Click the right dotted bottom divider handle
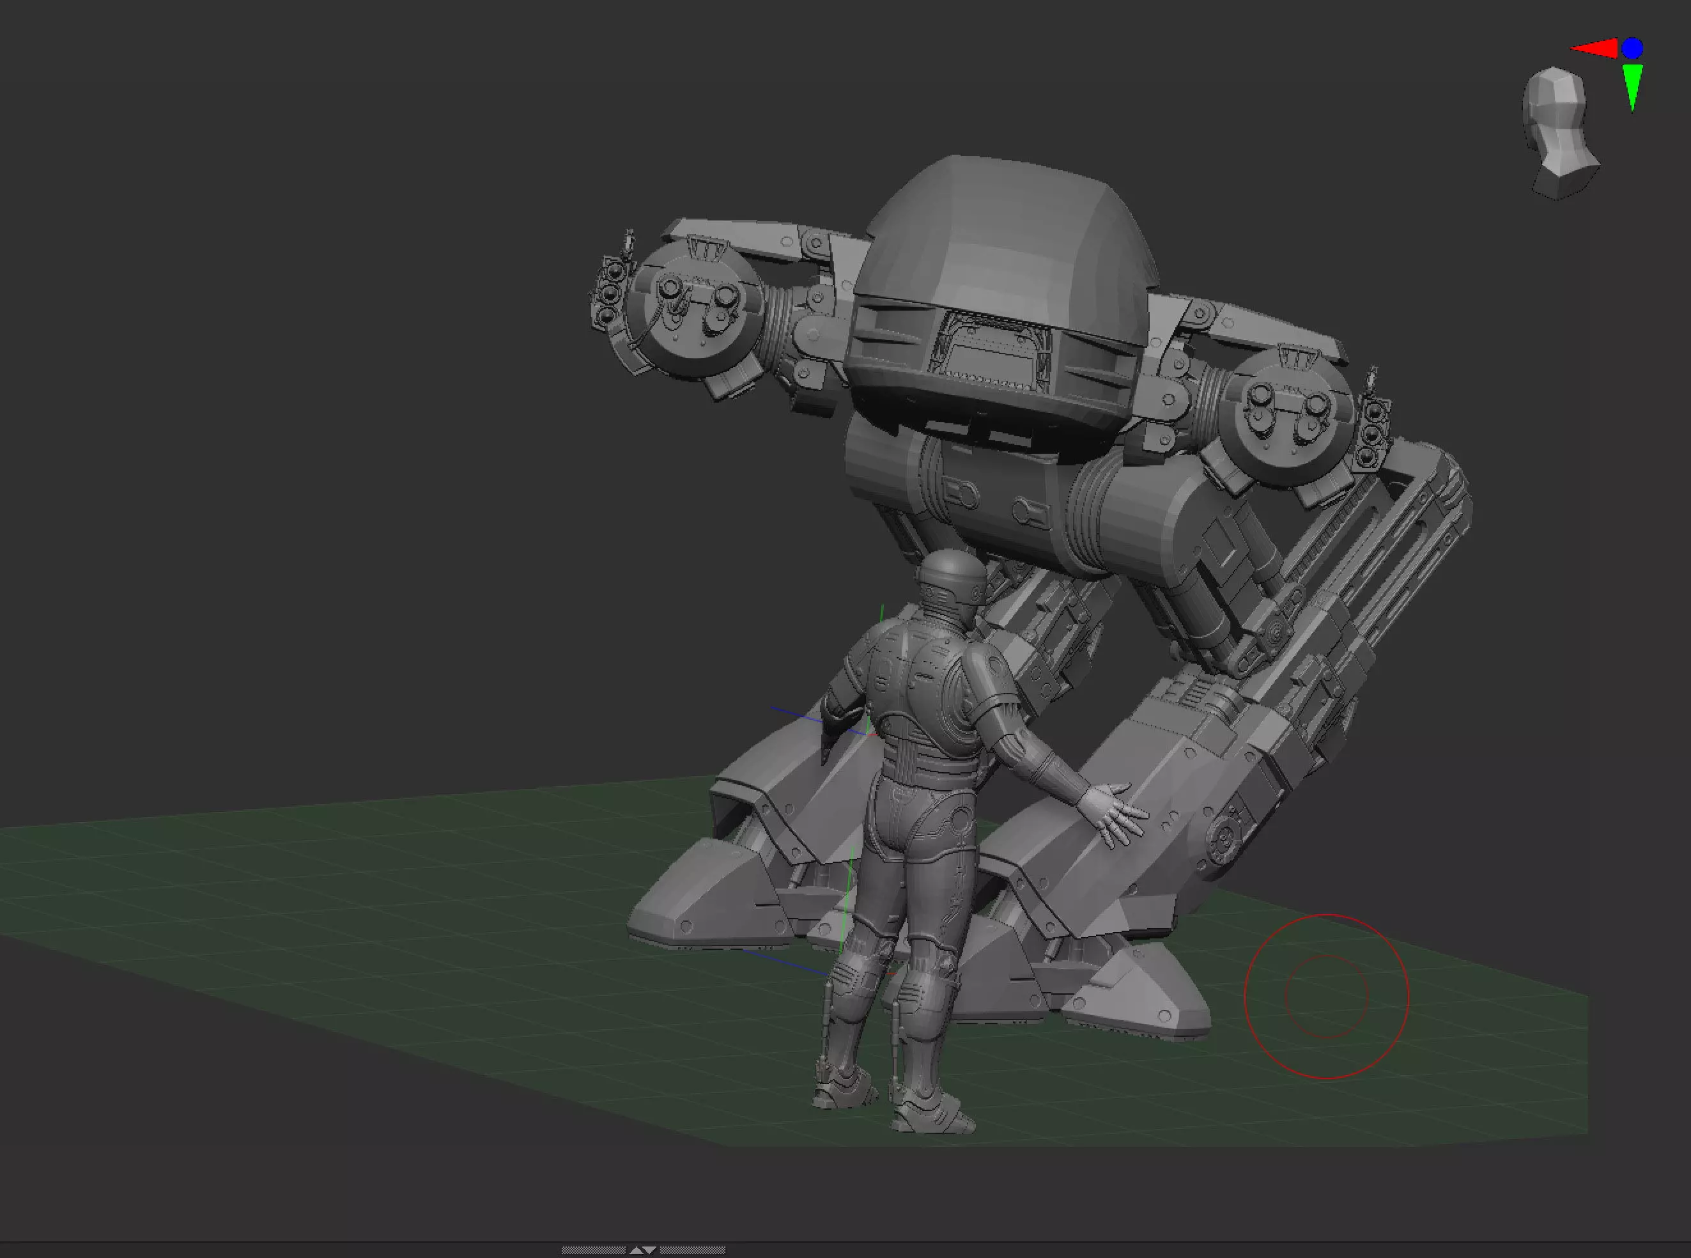The image size is (1691, 1258). point(692,1250)
